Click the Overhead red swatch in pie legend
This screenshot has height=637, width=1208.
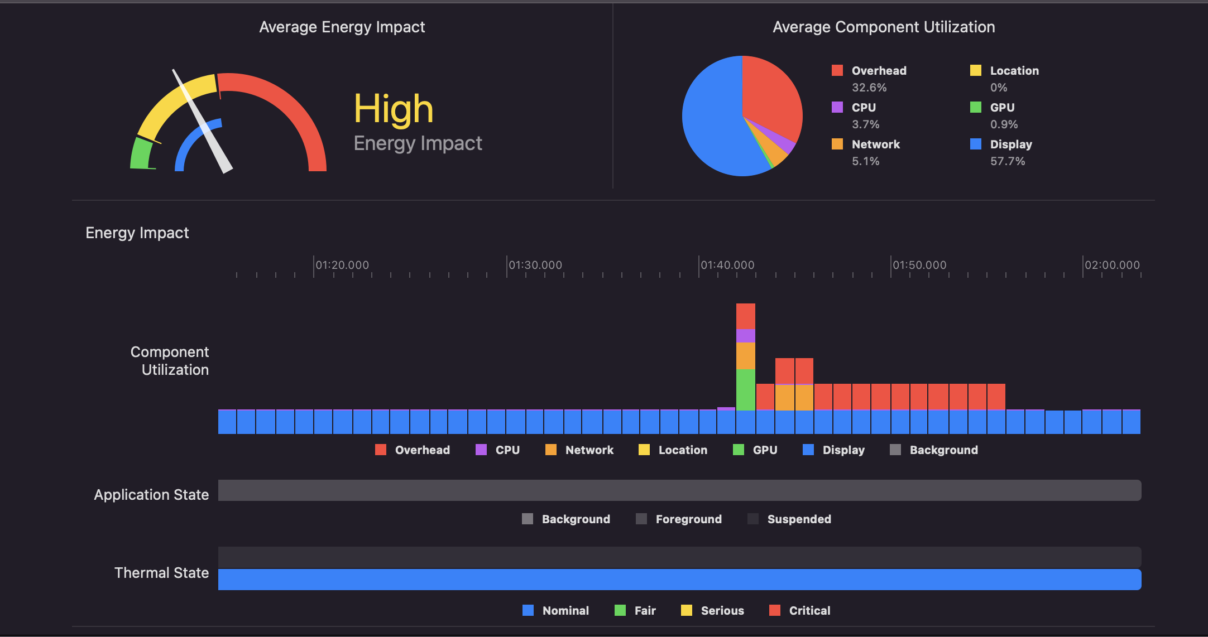tap(837, 70)
